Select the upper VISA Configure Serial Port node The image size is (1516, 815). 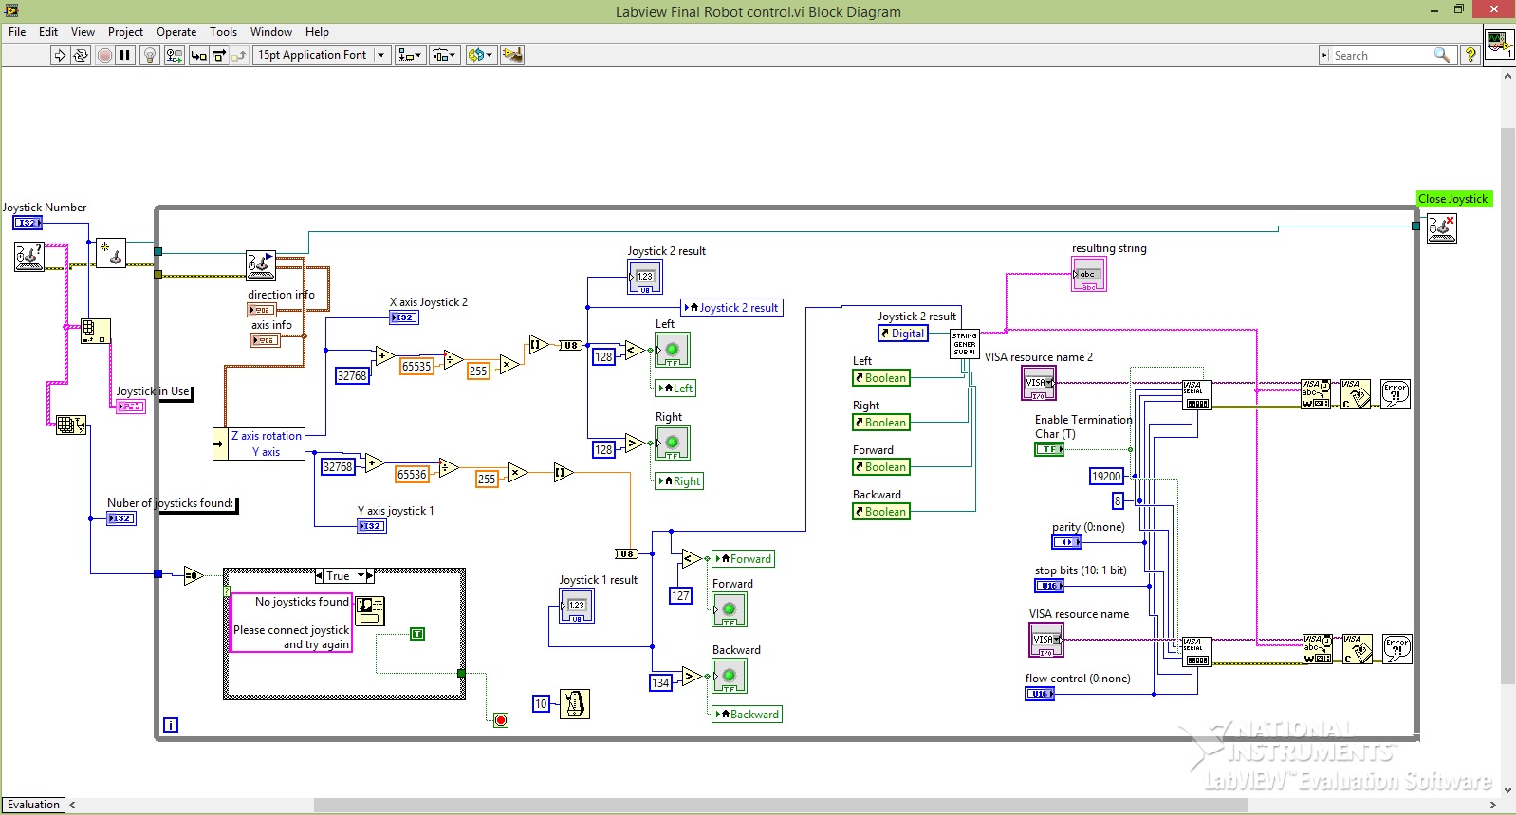pyautogui.click(x=1196, y=394)
